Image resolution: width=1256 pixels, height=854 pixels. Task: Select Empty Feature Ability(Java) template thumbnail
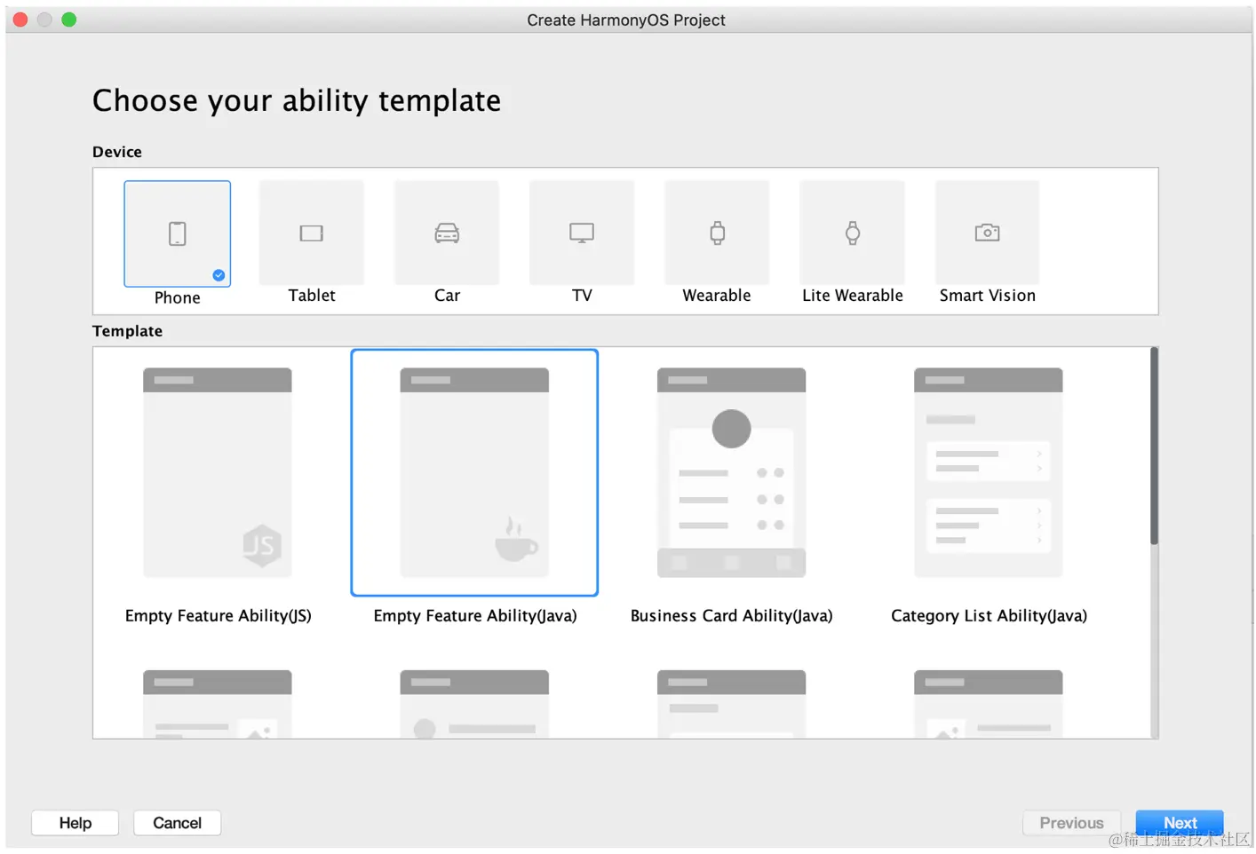click(474, 472)
